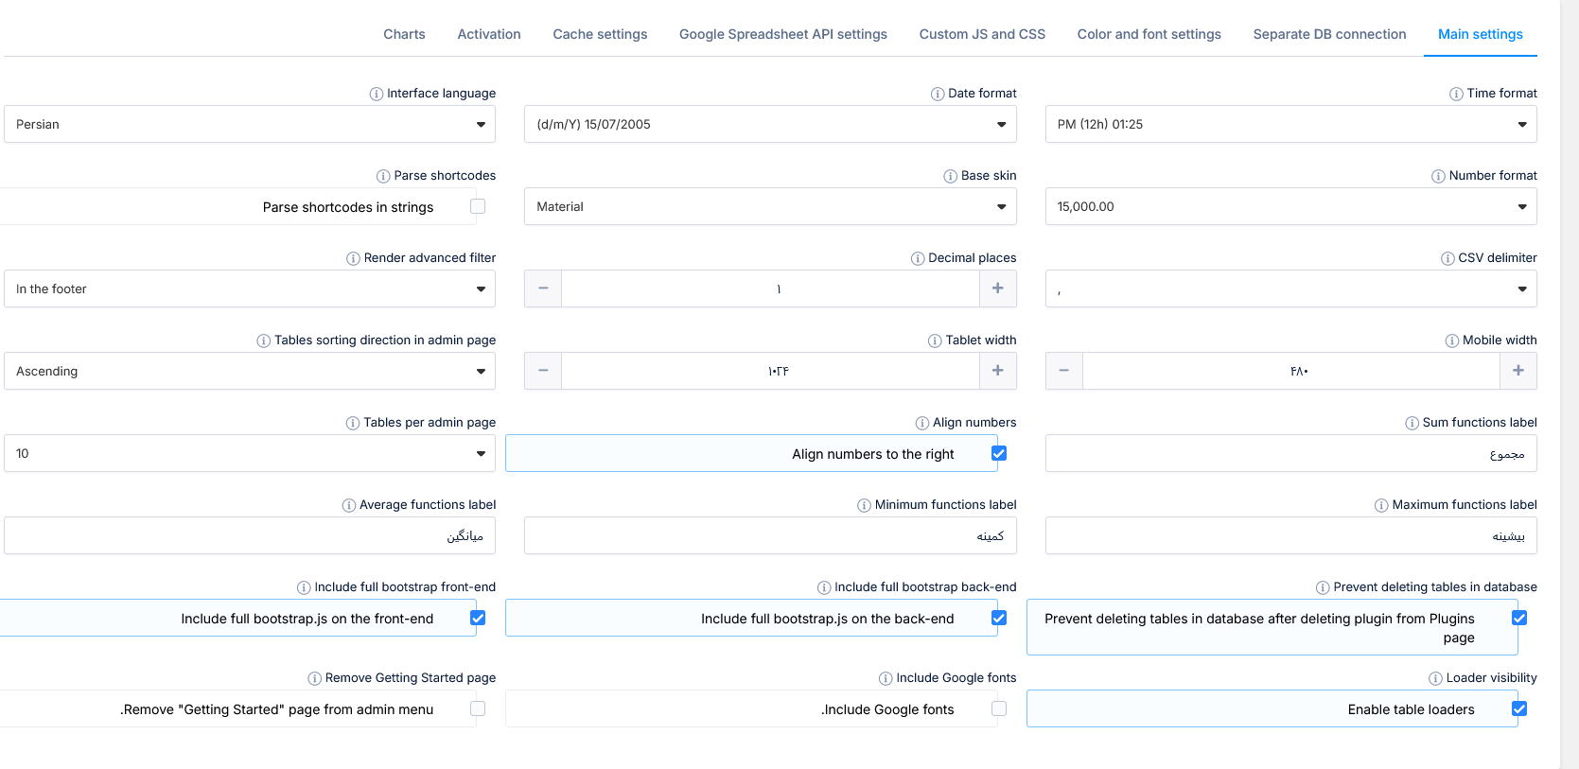Click info icon next to Tablet width
The width and height of the screenshot is (1579, 769).
(935, 341)
